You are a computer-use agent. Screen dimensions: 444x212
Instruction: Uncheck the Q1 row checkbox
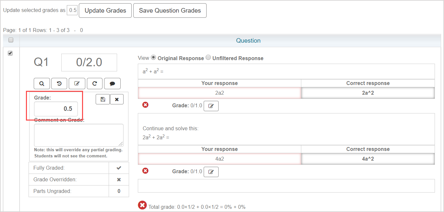[x=10, y=53]
